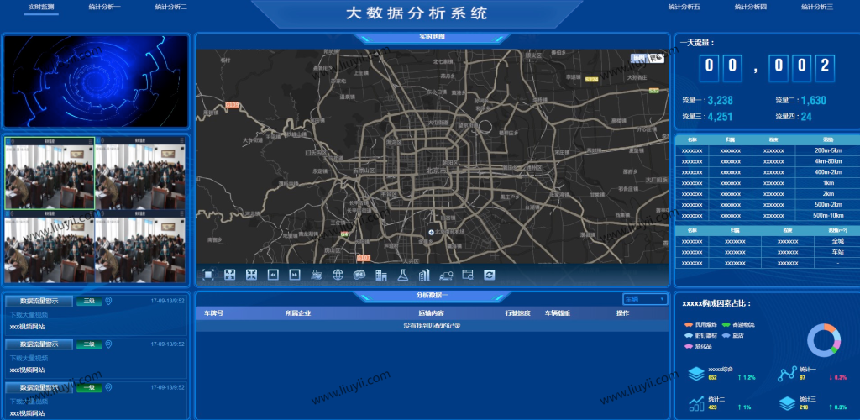Click the location pin beside 一级 alert

pos(108,387)
